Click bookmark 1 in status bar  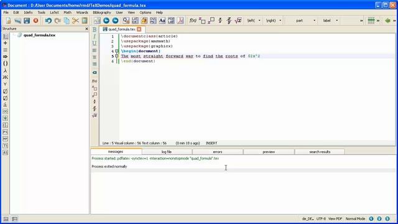pos(371,218)
